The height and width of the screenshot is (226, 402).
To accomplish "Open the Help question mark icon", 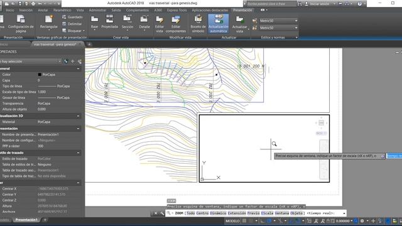I will (359, 4).
